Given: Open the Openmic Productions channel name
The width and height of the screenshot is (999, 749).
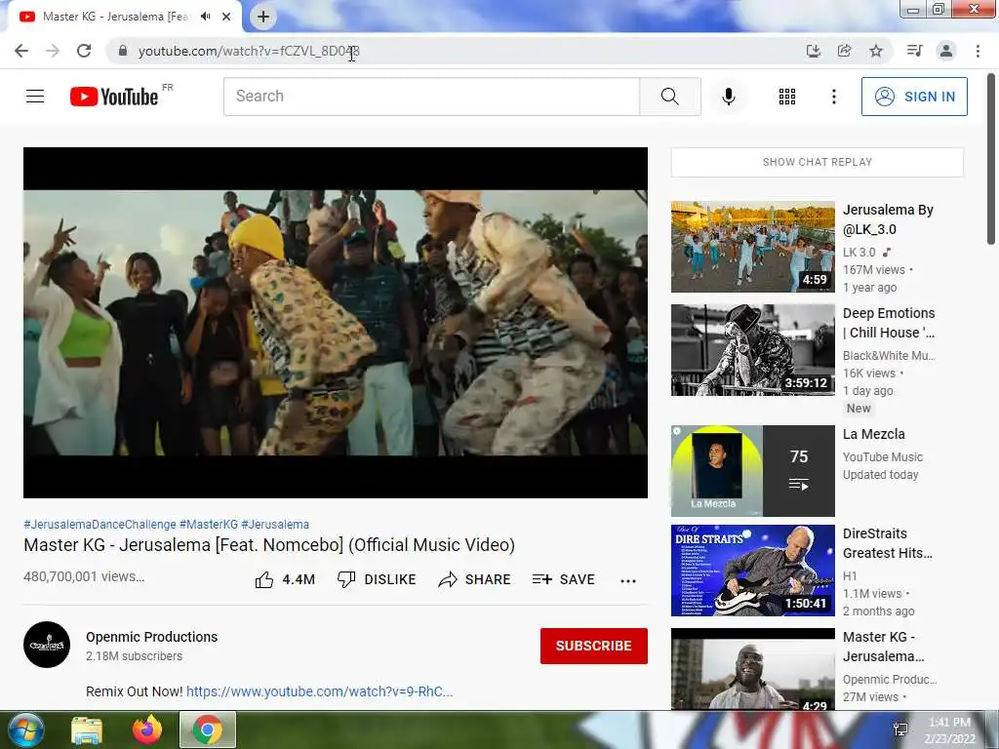Looking at the screenshot, I should coord(151,637).
